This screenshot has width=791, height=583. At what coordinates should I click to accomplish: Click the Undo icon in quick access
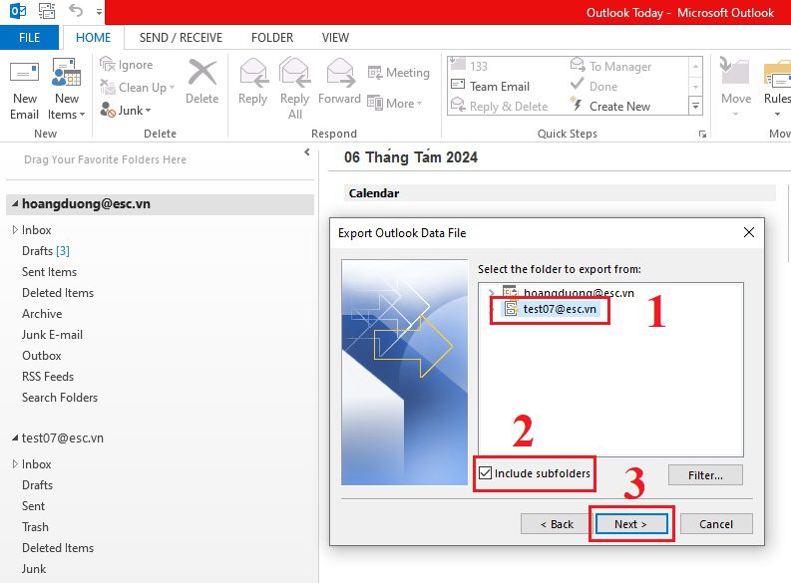tap(76, 10)
